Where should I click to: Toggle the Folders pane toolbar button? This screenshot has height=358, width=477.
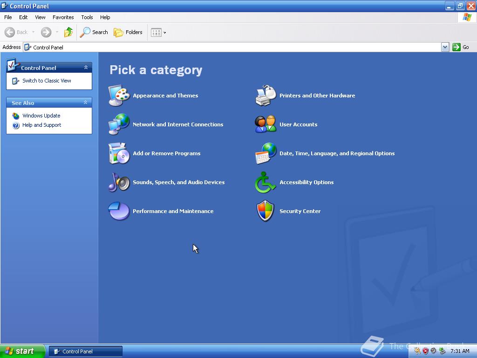pos(128,32)
